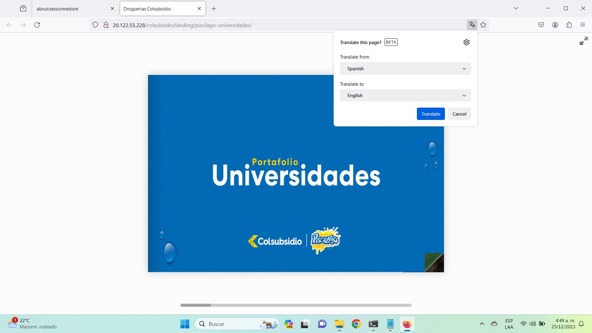Switch to the about:sessionrestore tab
The height and width of the screenshot is (333, 592).
pyautogui.click(x=71, y=9)
